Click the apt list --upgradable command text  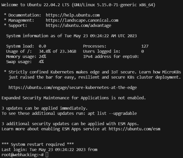[112, 114]
